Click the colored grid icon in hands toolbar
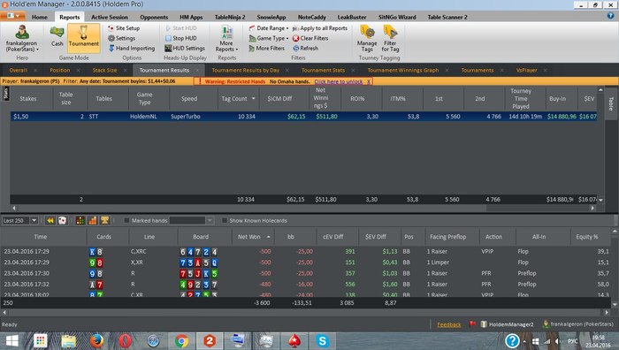 coord(80,221)
